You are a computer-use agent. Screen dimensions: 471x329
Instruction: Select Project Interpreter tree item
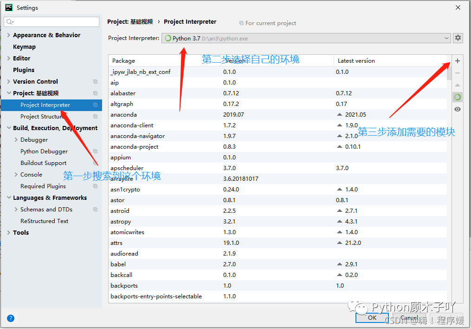click(52, 105)
